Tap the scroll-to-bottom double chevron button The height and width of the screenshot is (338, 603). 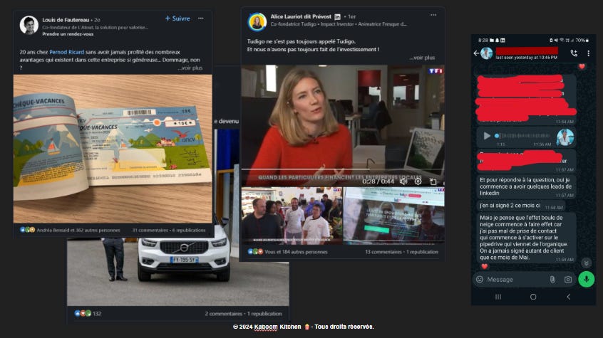click(x=586, y=263)
